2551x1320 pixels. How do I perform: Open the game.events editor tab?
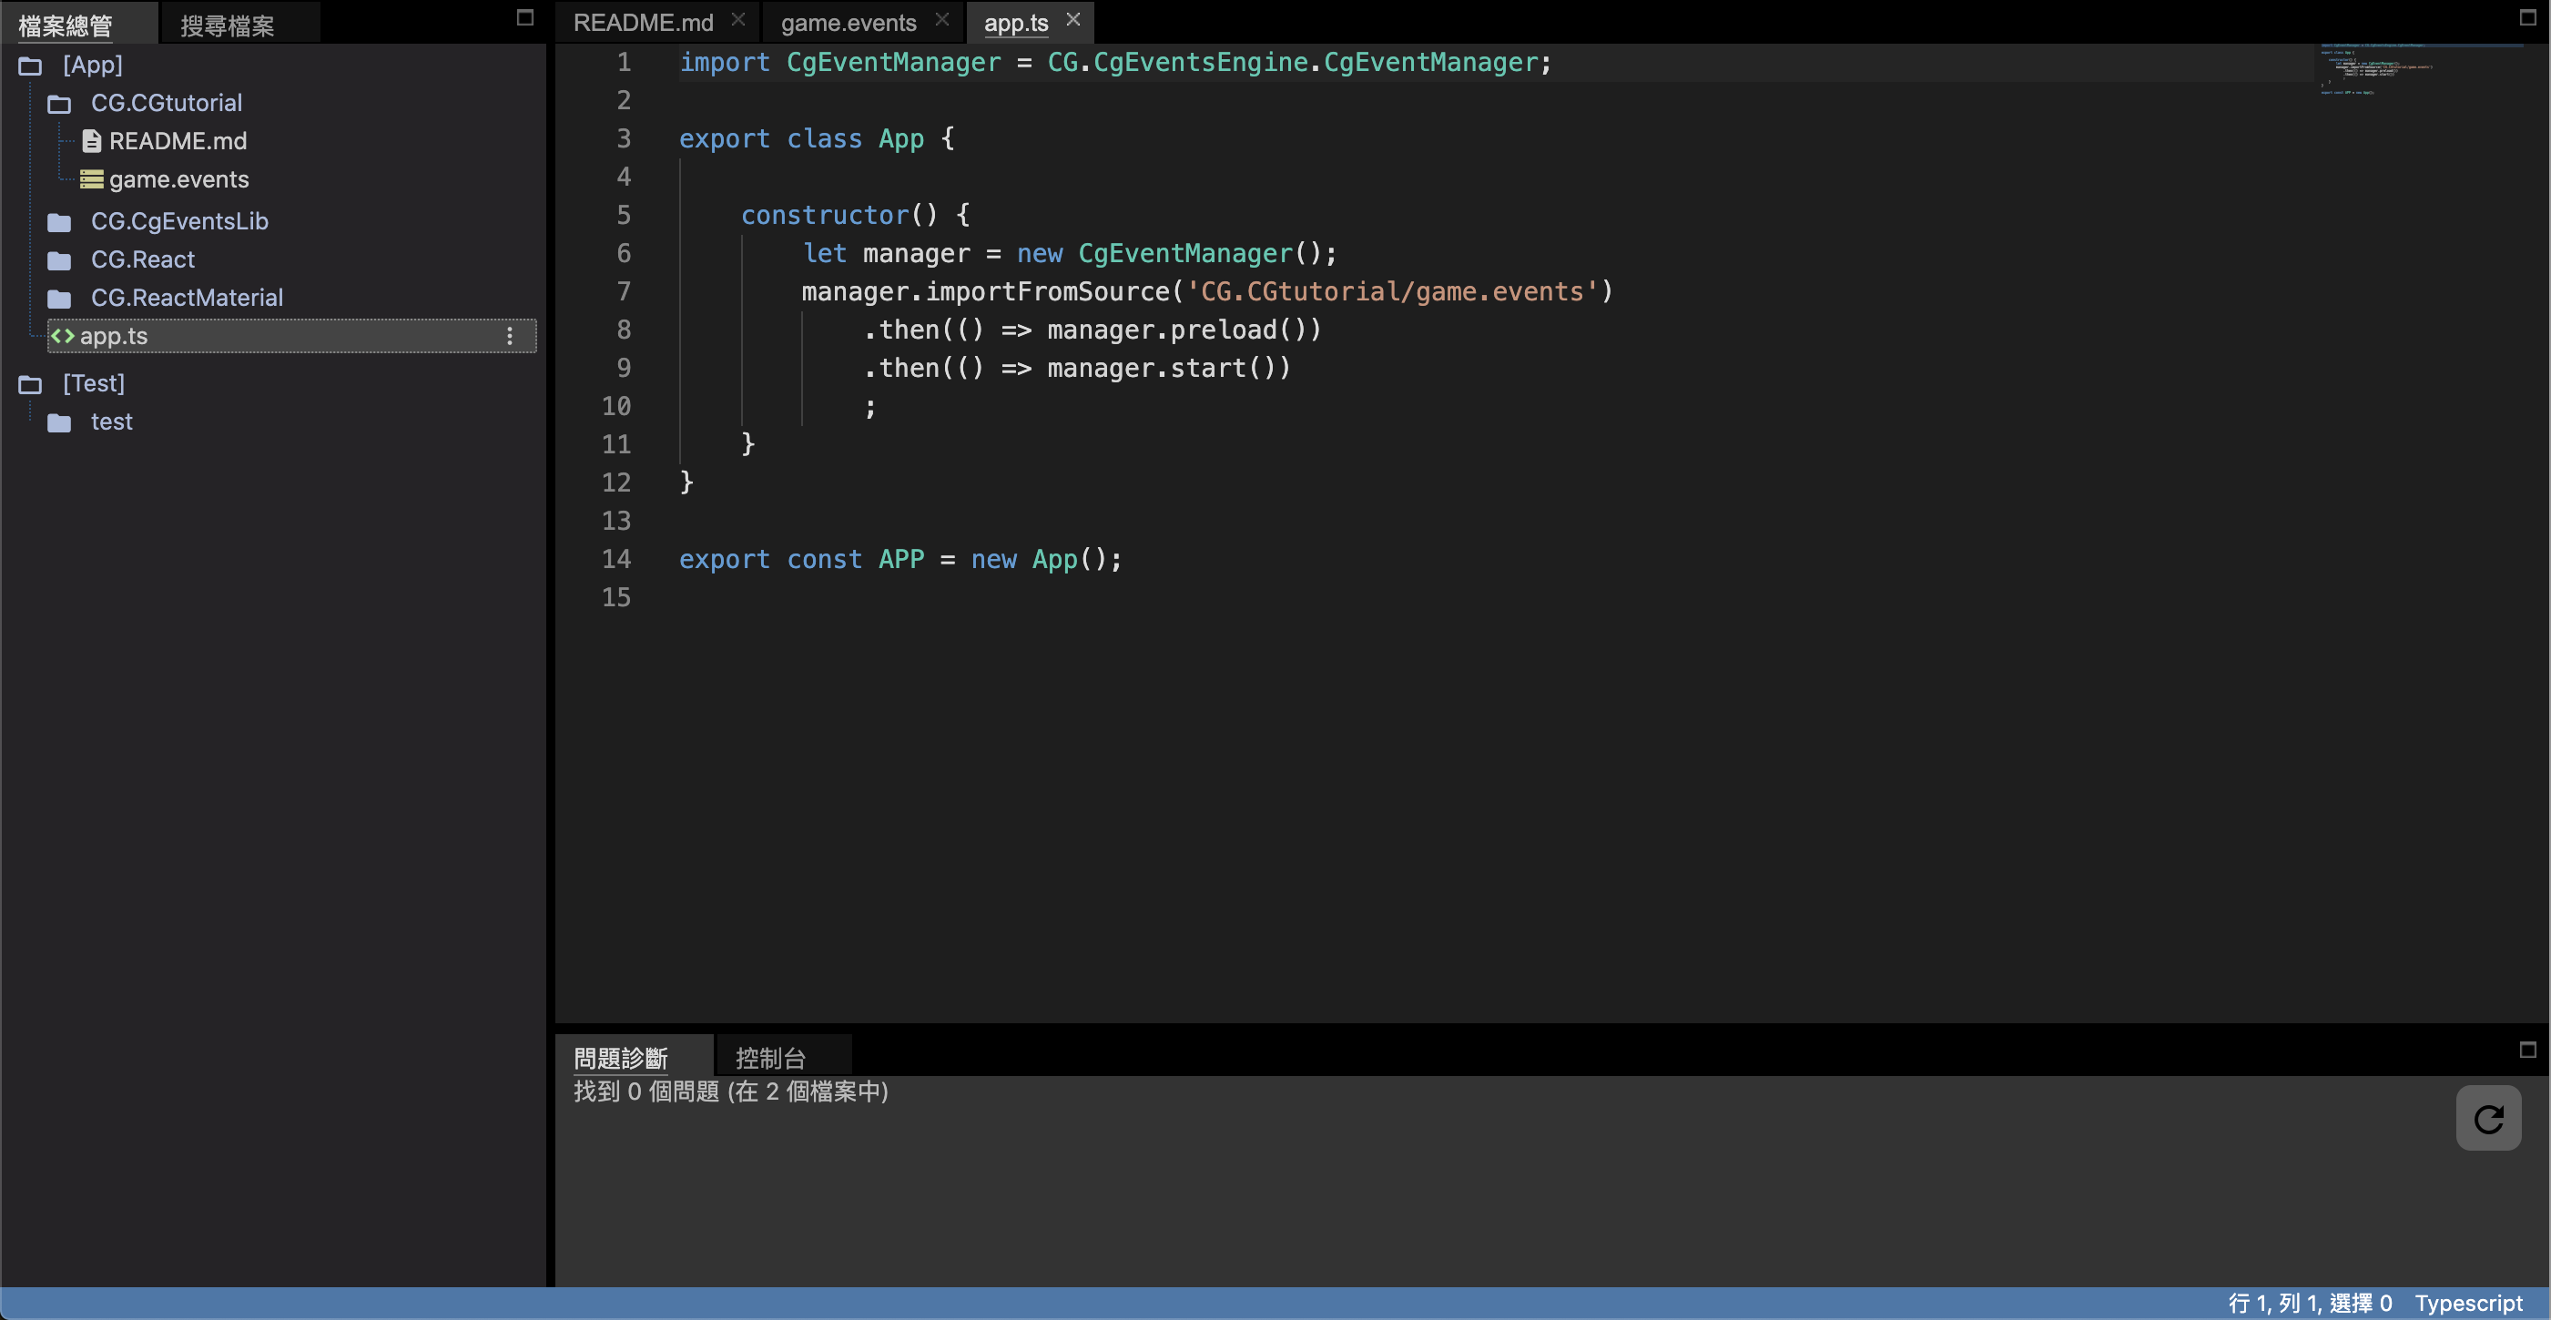tap(848, 23)
